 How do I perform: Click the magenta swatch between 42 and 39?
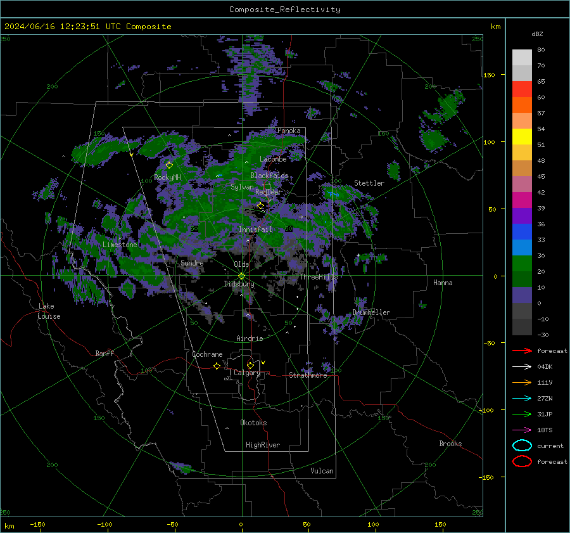coord(522,200)
